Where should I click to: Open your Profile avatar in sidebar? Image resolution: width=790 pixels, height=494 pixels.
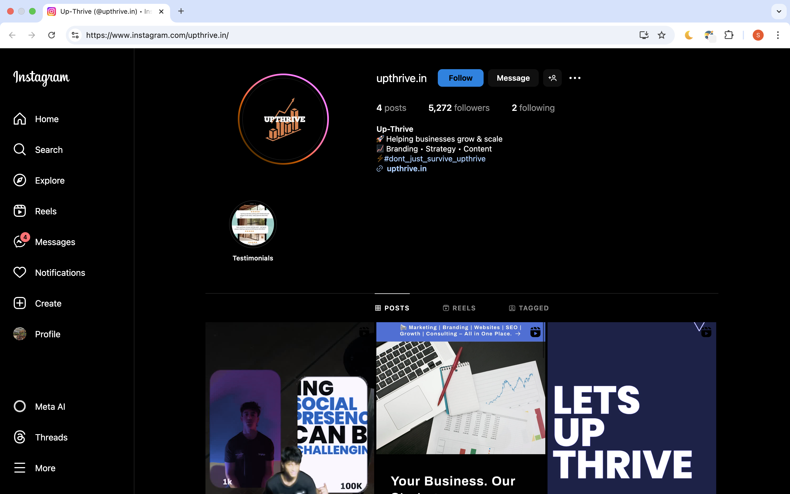[19, 334]
